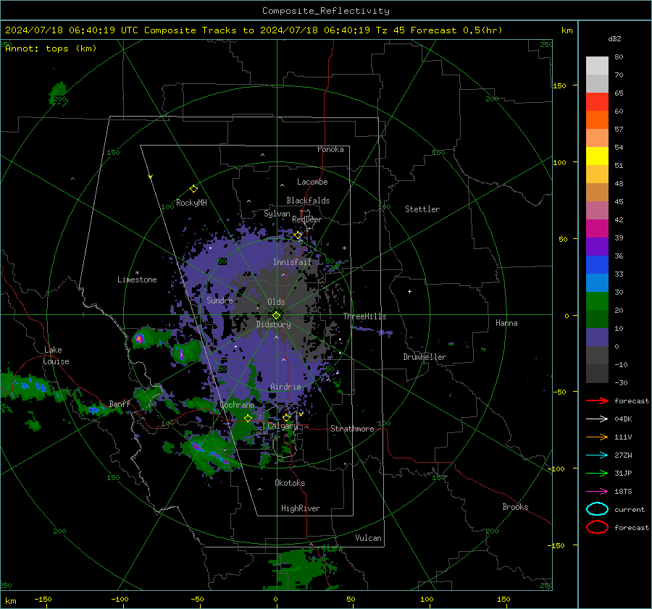Click the yellow diamond marker above Calgary

pos(286,417)
